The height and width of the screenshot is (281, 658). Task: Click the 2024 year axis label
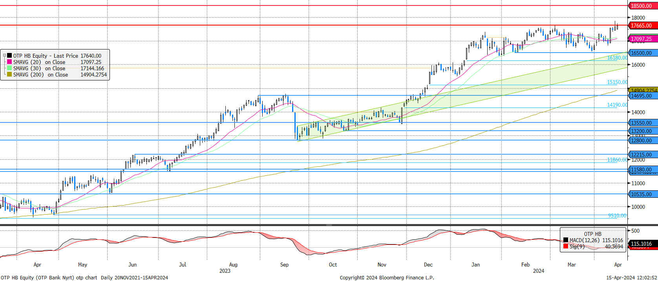[x=539, y=271]
